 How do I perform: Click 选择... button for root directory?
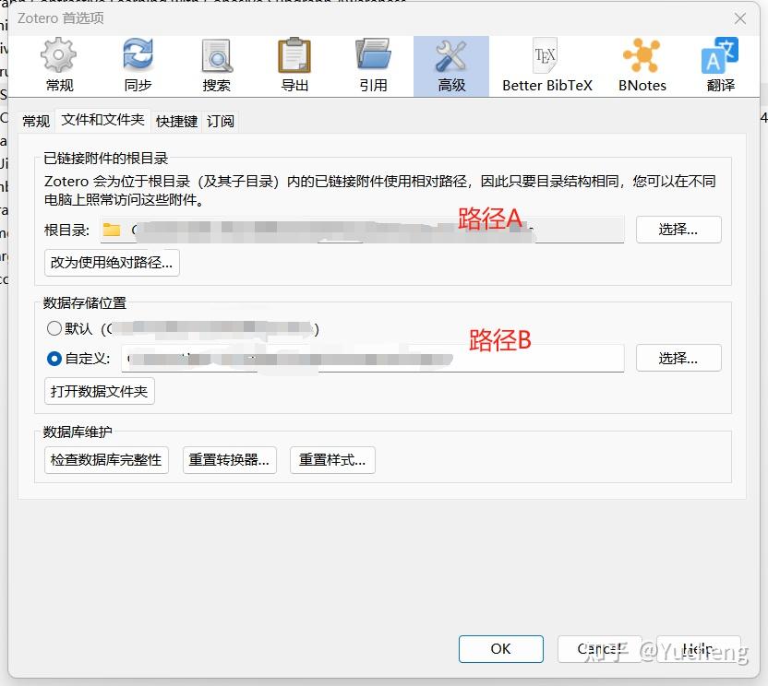click(x=678, y=230)
